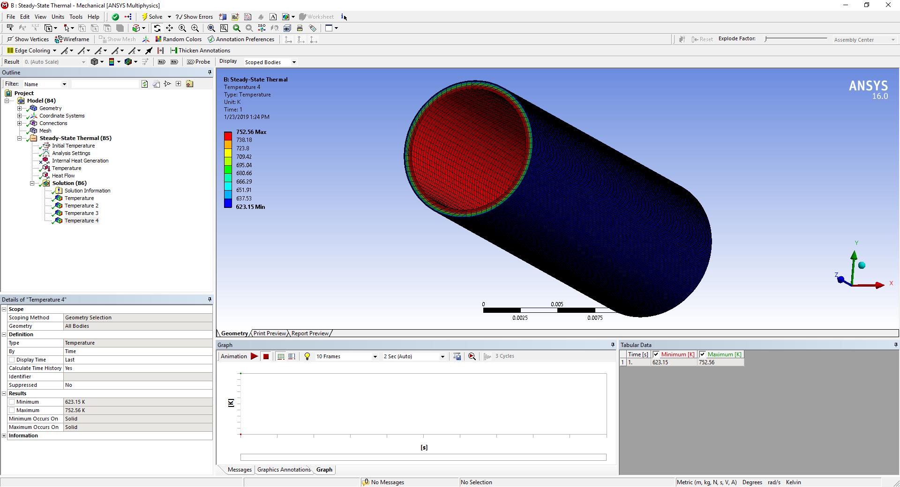Screen dimensions: 900x487
Task: Uncheck Minimum [K] column in Tabular Data
Action: pos(656,354)
